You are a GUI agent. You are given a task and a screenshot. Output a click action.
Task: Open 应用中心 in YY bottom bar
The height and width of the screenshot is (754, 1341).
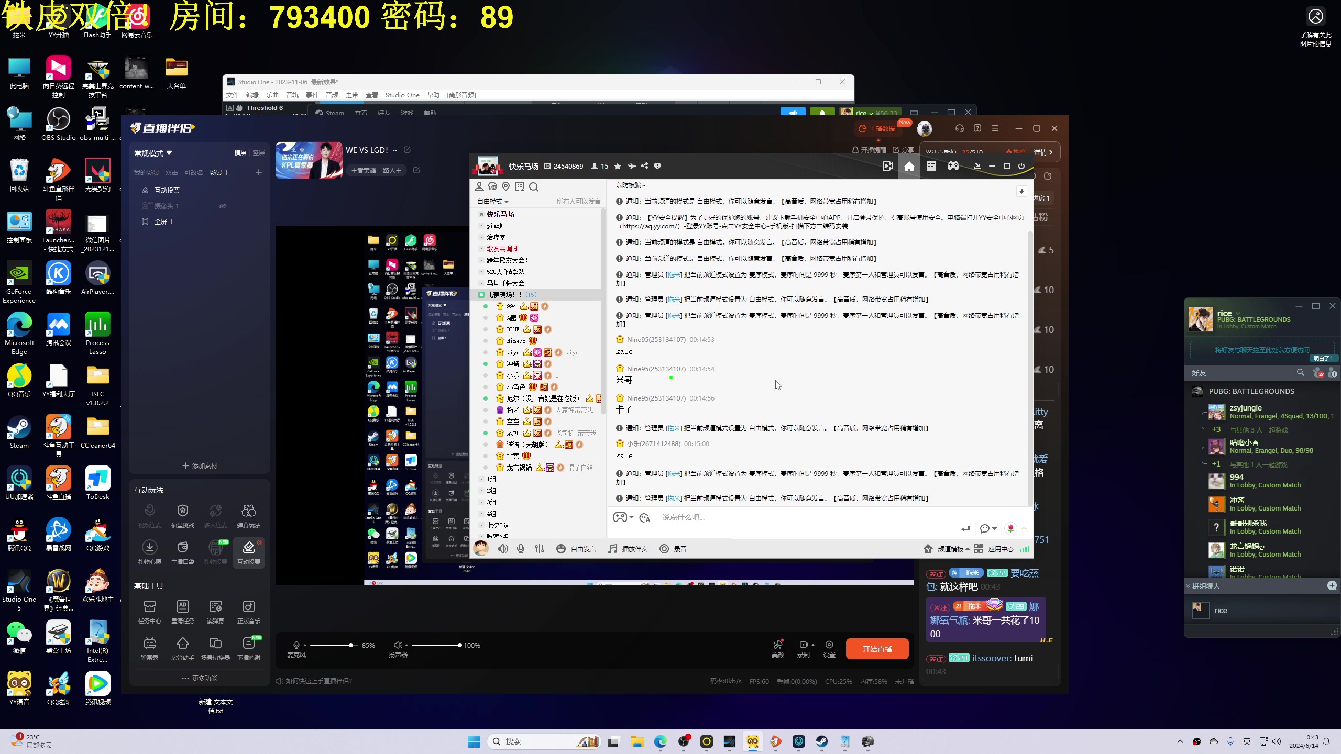994,549
